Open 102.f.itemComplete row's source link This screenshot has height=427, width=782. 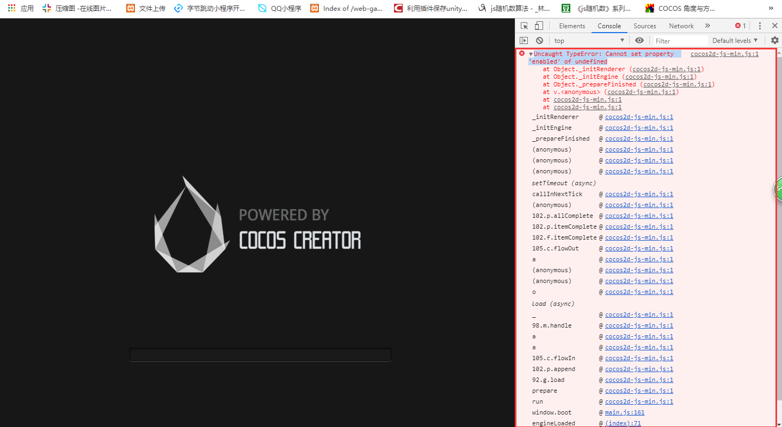639,237
